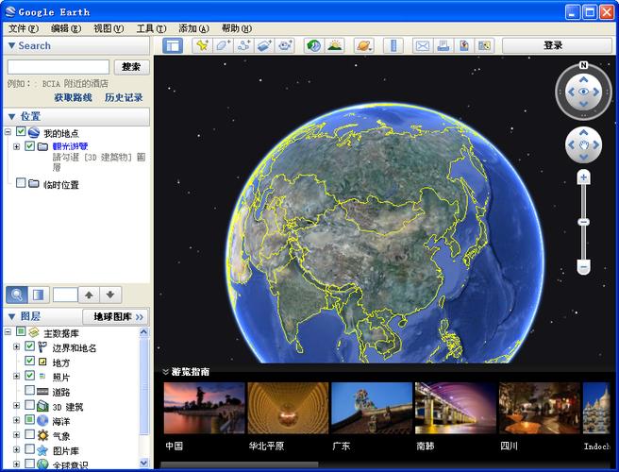Viewport: 619px width, 472px height.
Task: Check the 临时位置 checkbox
Action: [x=21, y=184]
